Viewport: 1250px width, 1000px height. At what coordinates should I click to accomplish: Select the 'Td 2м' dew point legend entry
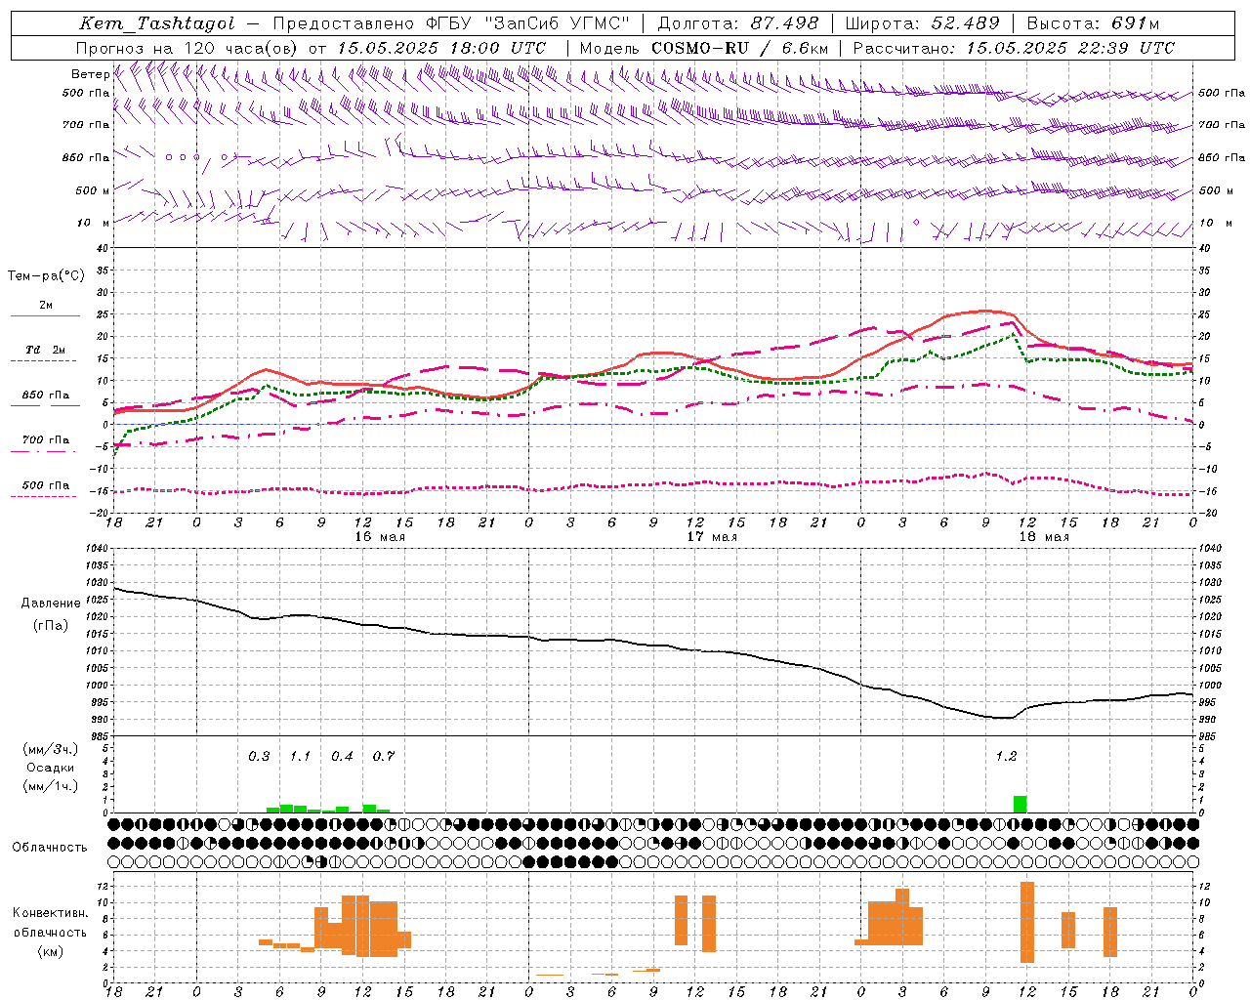[46, 350]
